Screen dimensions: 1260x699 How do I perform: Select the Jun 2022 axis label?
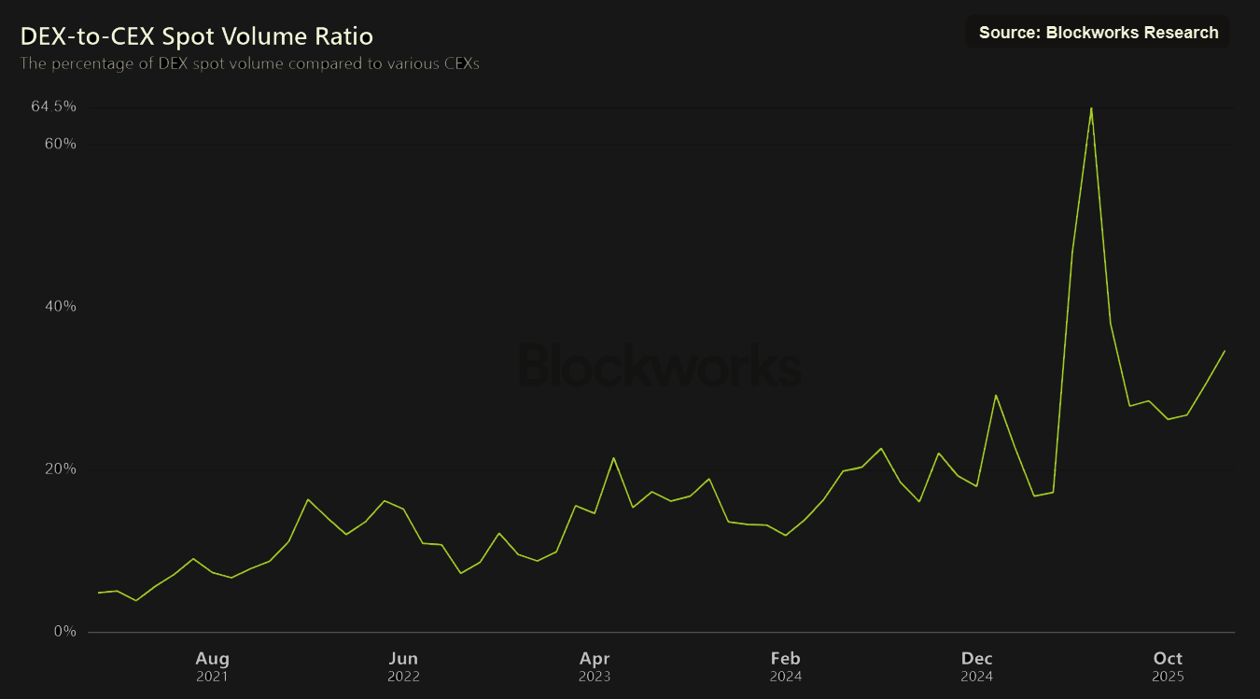click(403, 664)
